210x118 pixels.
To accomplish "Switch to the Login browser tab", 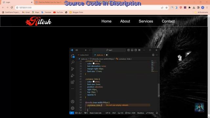I will (17, 2).
